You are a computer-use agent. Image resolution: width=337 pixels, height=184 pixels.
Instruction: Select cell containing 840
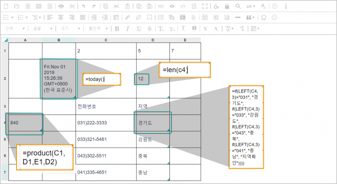[x=25, y=123]
